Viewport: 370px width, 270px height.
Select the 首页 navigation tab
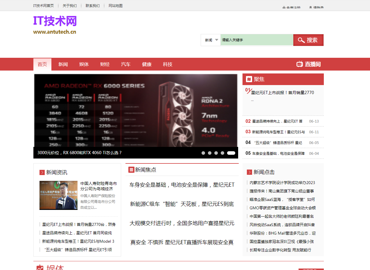point(42,64)
